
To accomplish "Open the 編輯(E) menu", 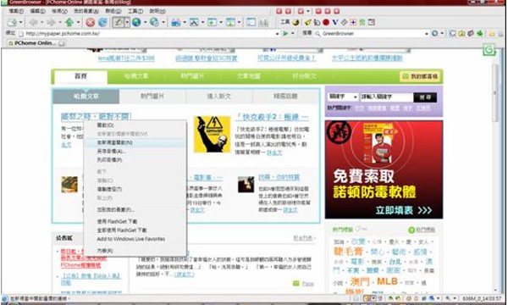I will [x=37, y=11].
